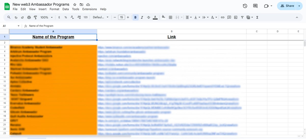The image size is (306, 139).
Task: Open the zoom 100% dropdown
Action: (47, 17)
